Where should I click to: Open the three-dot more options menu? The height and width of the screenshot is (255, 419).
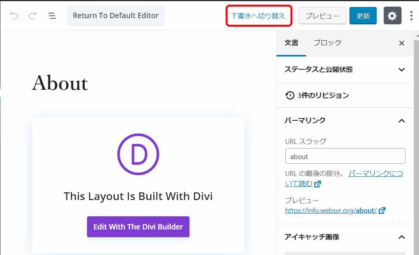(411, 16)
